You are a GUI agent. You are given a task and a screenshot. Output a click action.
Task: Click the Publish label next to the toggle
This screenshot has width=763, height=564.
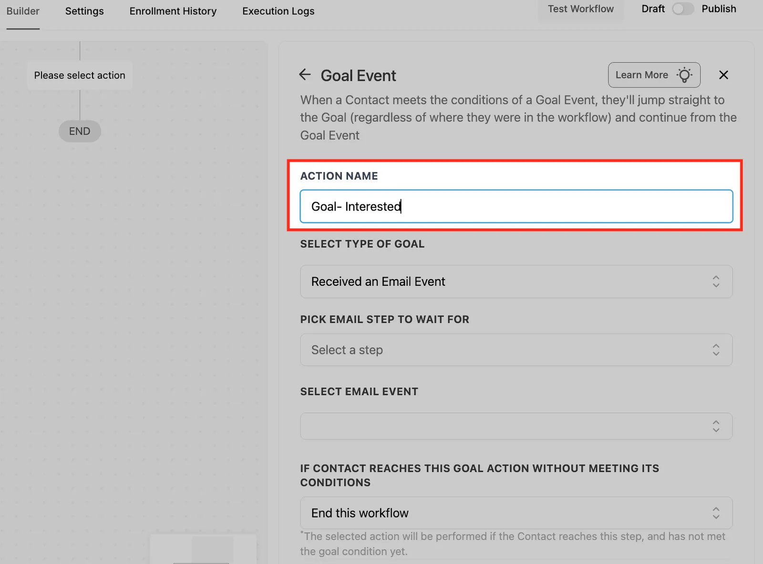point(719,9)
